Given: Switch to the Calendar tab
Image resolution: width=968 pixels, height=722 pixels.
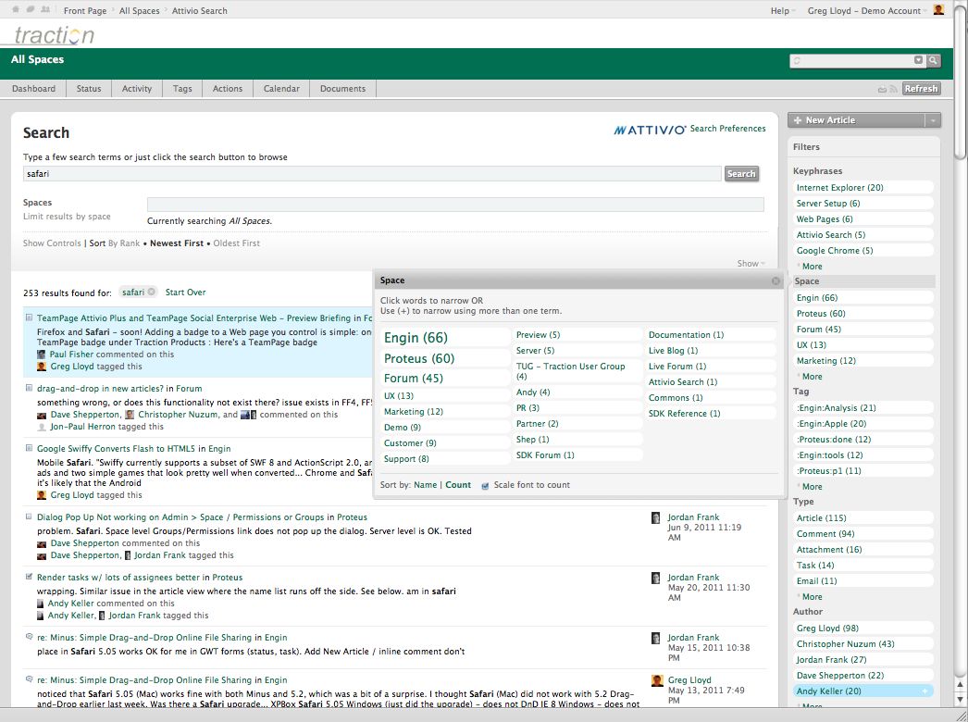Looking at the screenshot, I should 281,88.
